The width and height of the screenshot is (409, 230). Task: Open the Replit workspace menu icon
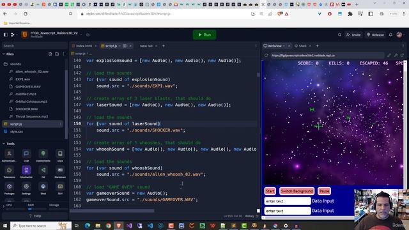point(13,34)
